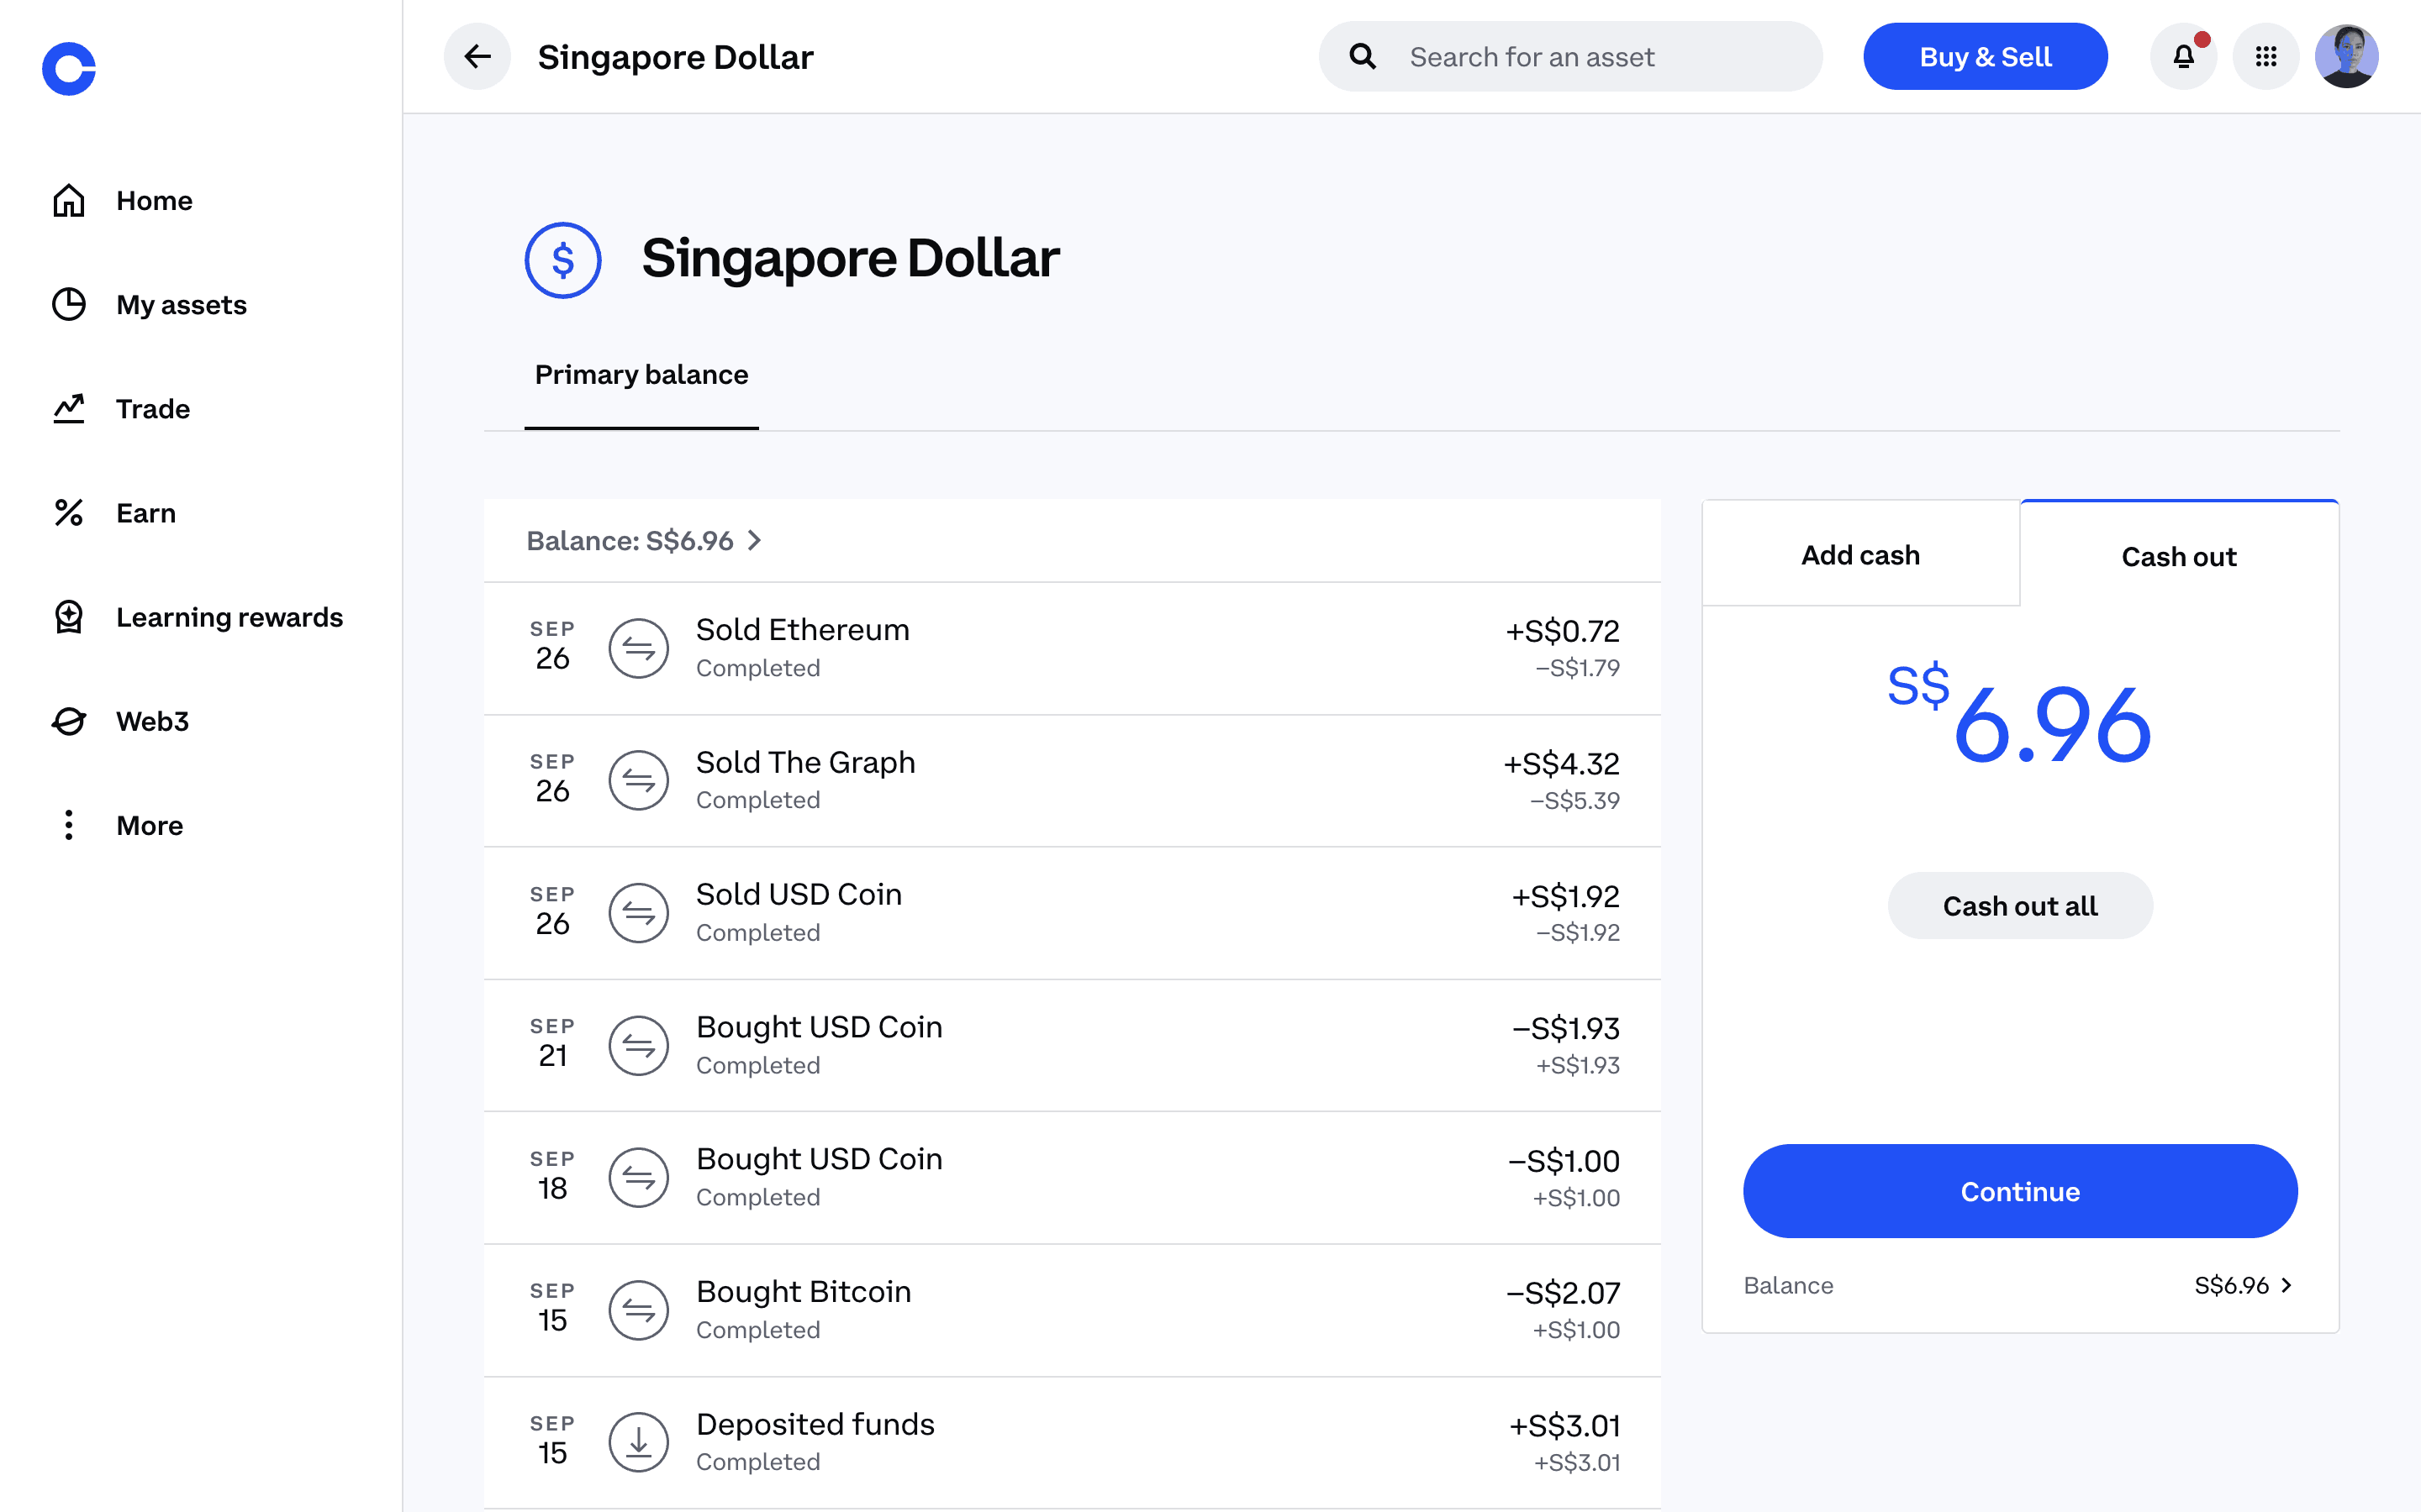Select the Cash out tab
The width and height of the screenshot is (2421, 1512).
tap(2178, 557)
